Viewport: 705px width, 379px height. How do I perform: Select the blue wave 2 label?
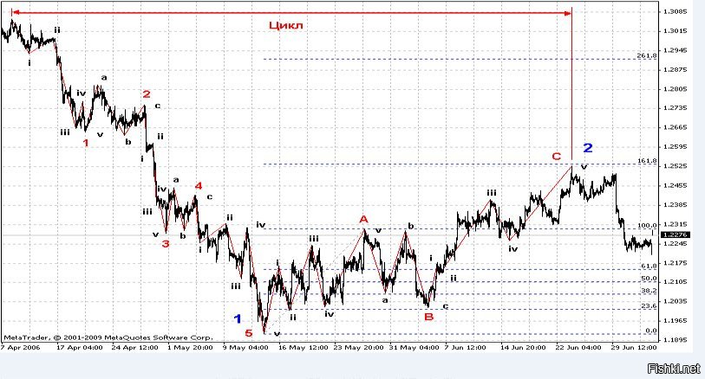click(587, 147)
